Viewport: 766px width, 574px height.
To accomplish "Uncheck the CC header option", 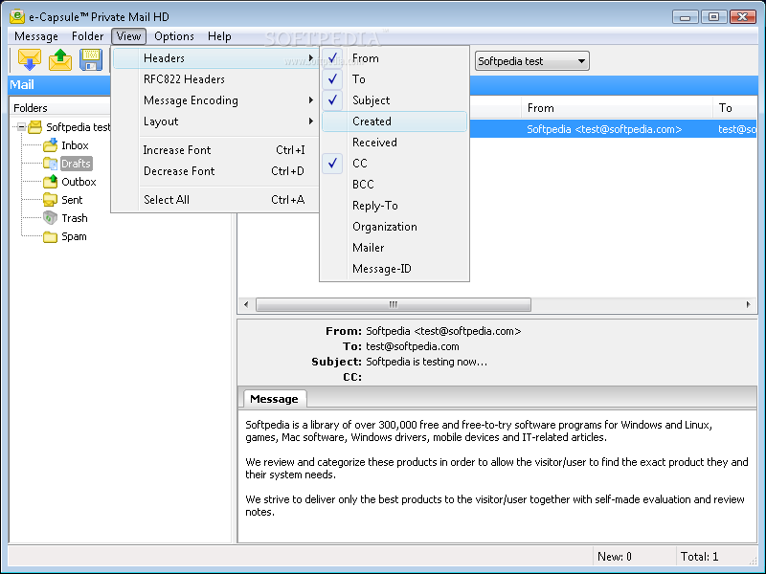I will (394, 163).
